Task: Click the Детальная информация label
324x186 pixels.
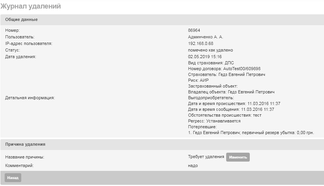Action: (30, 98)
